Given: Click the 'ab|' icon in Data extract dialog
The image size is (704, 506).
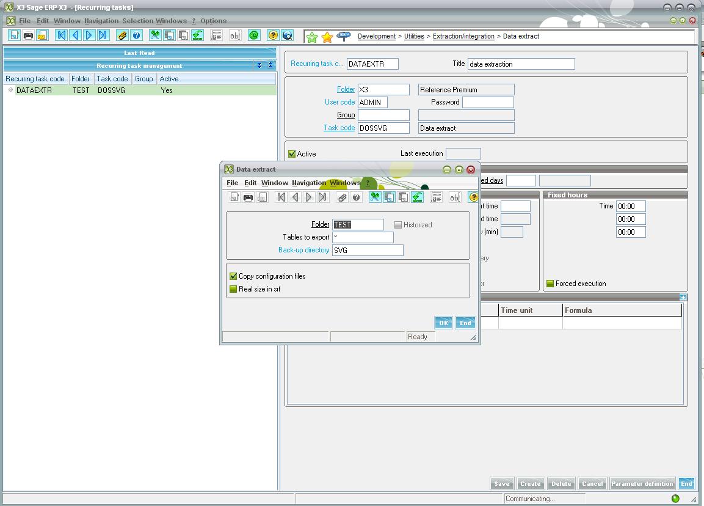Looking at the screenshot, I should 455,197.
